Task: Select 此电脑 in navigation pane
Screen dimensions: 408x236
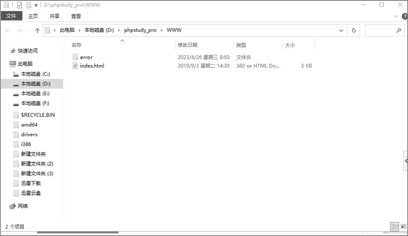Action: click(25, 64)
